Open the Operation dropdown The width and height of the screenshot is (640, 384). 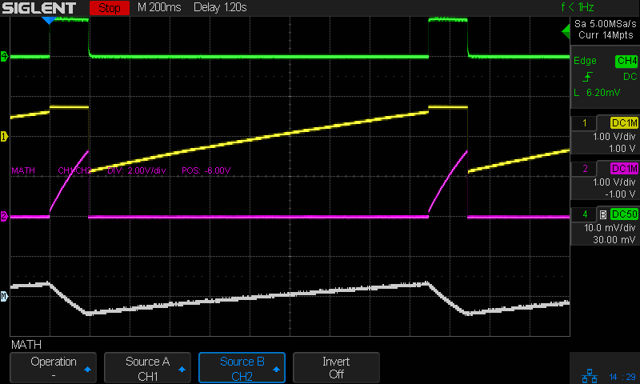54,368
